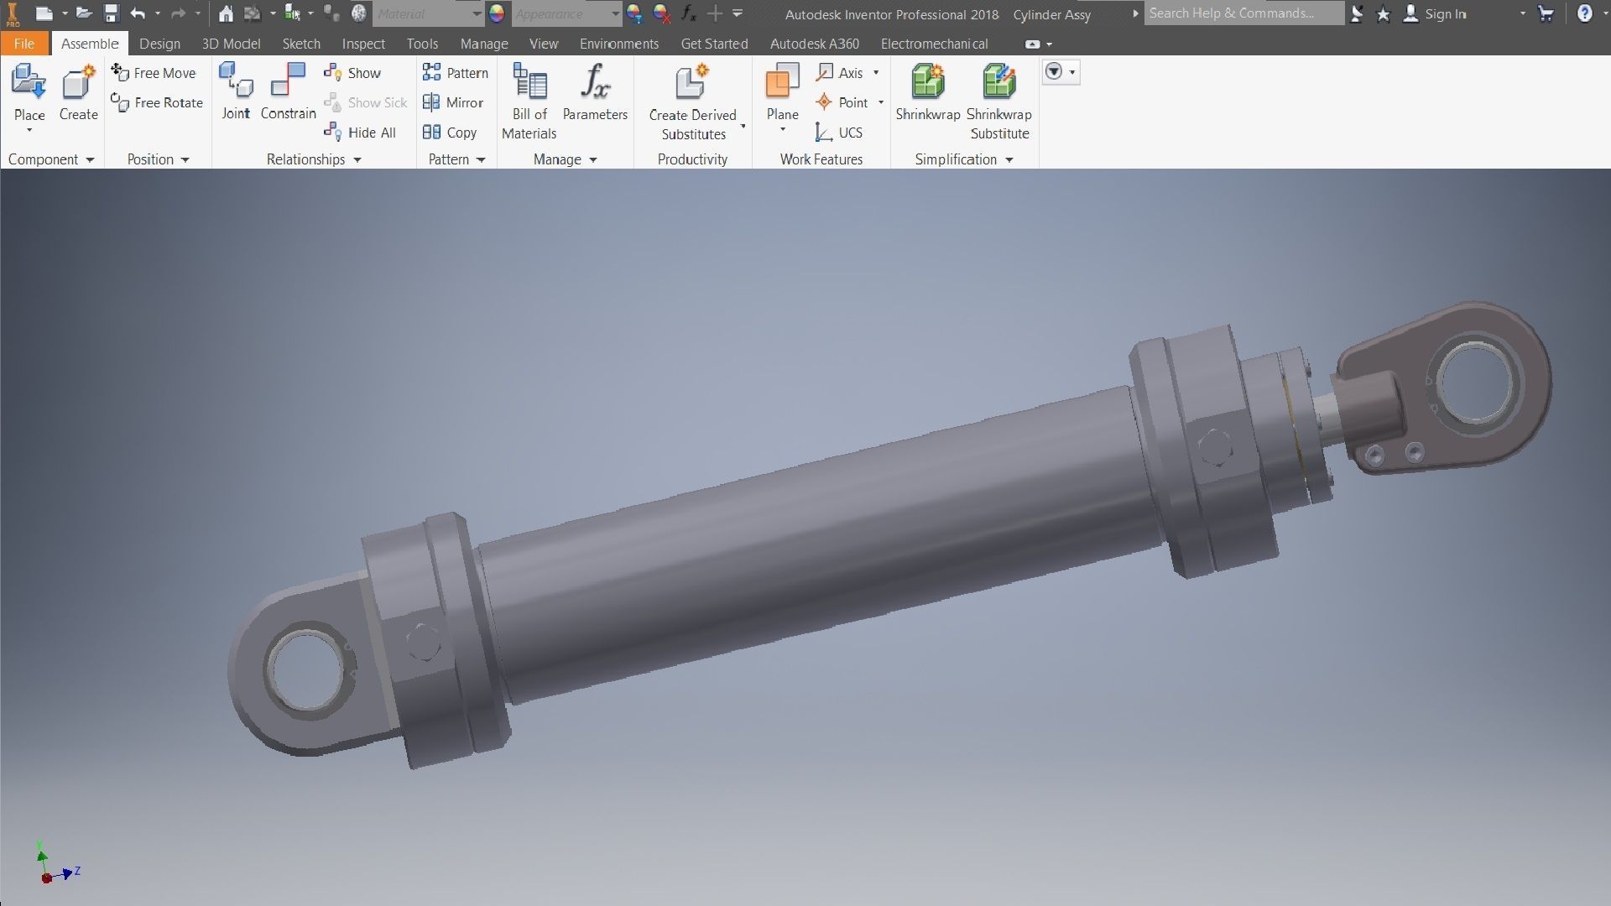This screenshot has width=1611, height=906.
Task: Click the Adjust appearance icon
Action: tap(634, 13)
